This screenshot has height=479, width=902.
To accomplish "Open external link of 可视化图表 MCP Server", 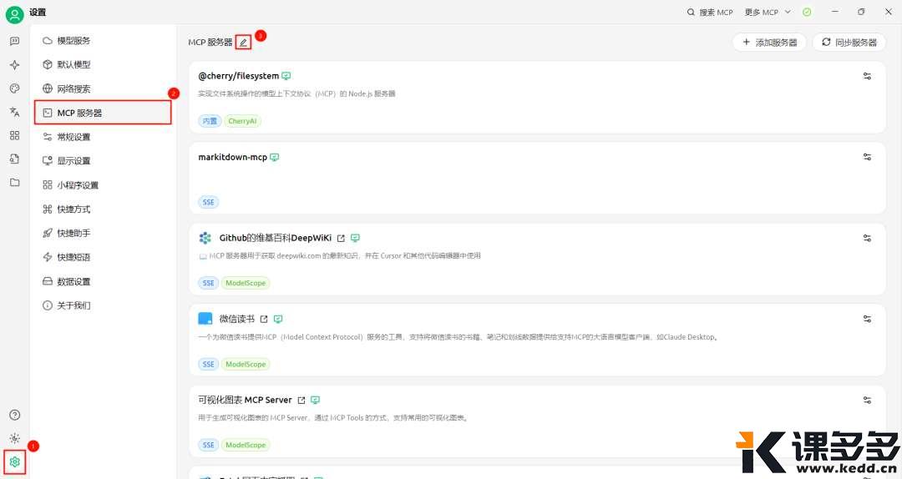I will point(302,401).
